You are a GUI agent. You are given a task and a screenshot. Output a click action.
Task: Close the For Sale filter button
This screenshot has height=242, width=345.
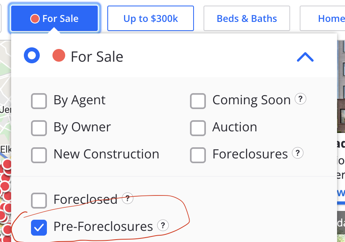(54, 19)
